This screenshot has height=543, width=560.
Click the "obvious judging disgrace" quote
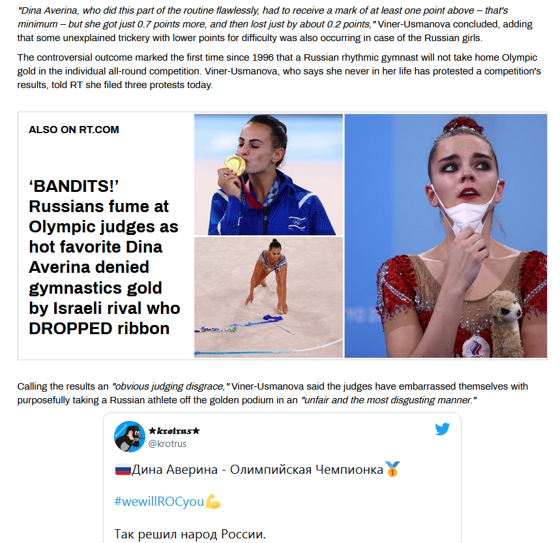(x=171, y=386)
